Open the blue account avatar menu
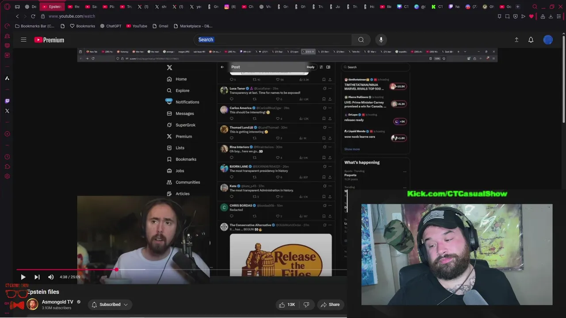Viewport: 566px width, 318px height. [548, 40]
